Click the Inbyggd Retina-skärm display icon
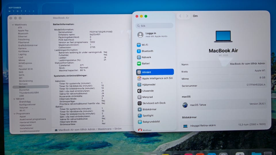Screen dimensions: 276x155 (185, 126)
